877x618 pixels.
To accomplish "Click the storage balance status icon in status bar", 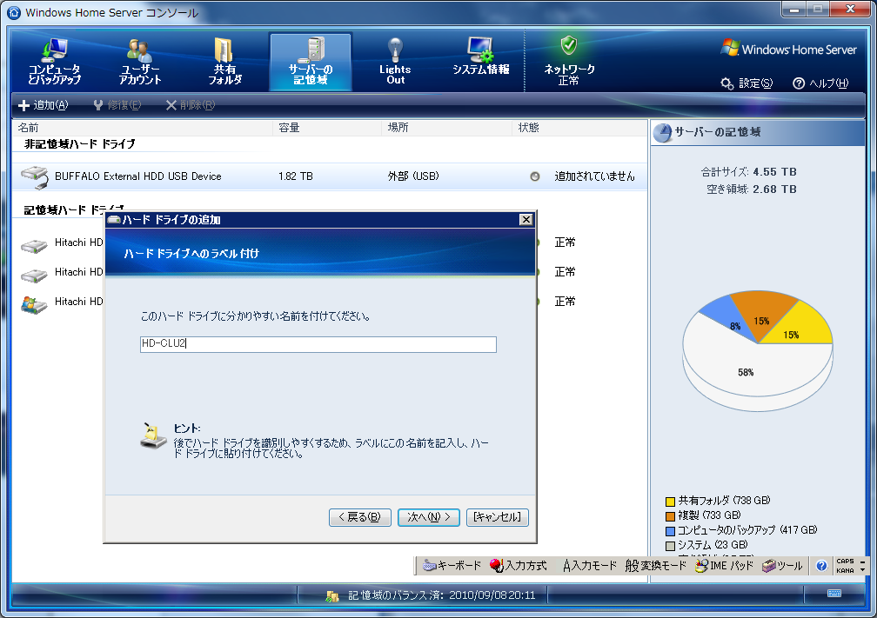I will pyautogui.click(x=331, y=596).
